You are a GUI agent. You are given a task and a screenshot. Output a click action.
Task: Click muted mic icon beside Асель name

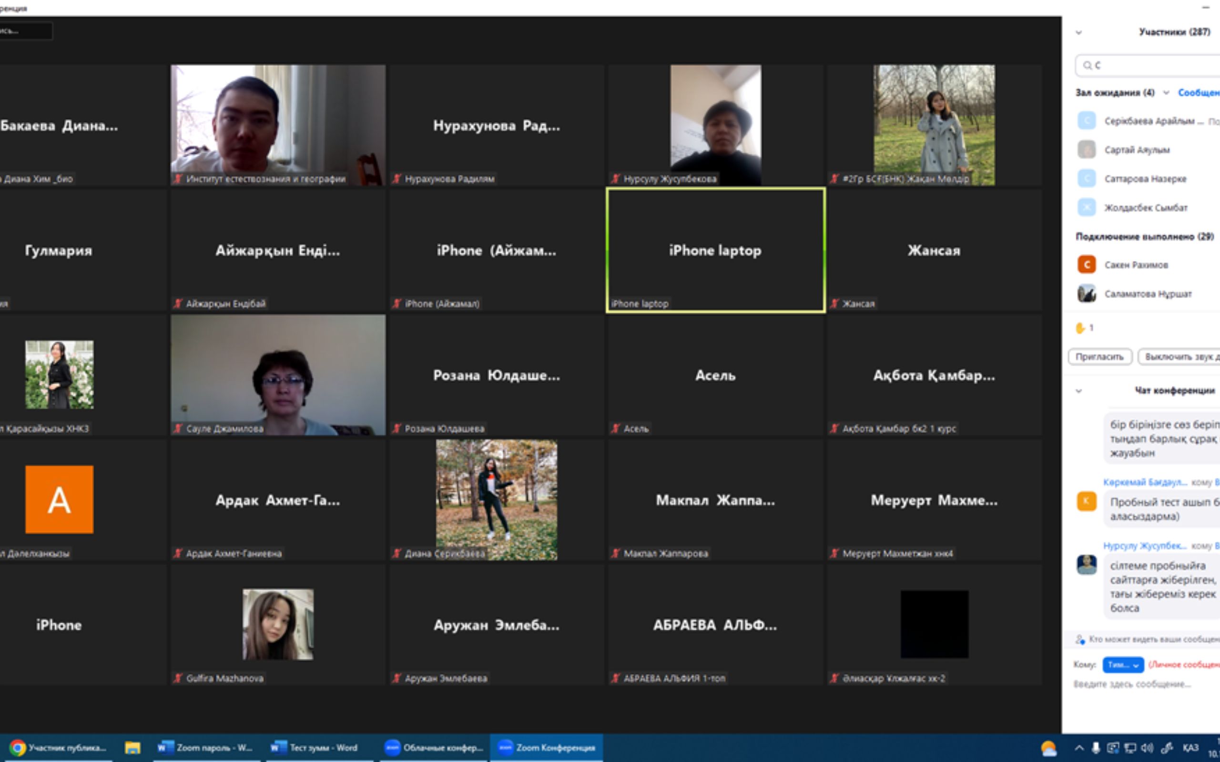point(616,428)
